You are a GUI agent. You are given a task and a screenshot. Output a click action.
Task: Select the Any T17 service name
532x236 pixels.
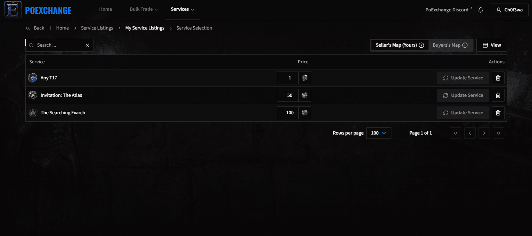tap(49, 78)
